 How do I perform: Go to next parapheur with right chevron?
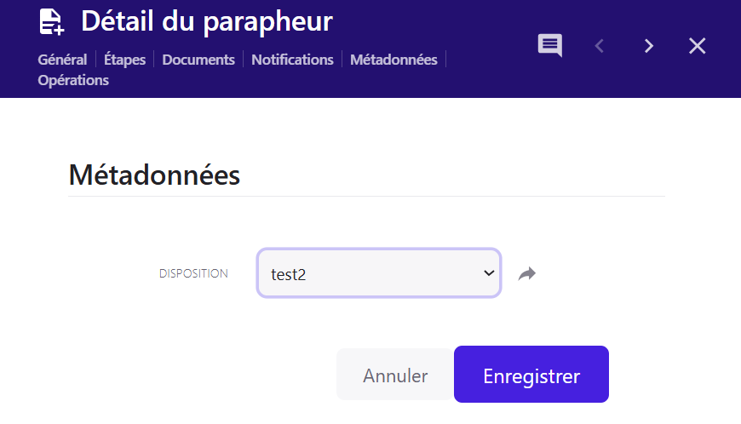click(x=649, y=46)
